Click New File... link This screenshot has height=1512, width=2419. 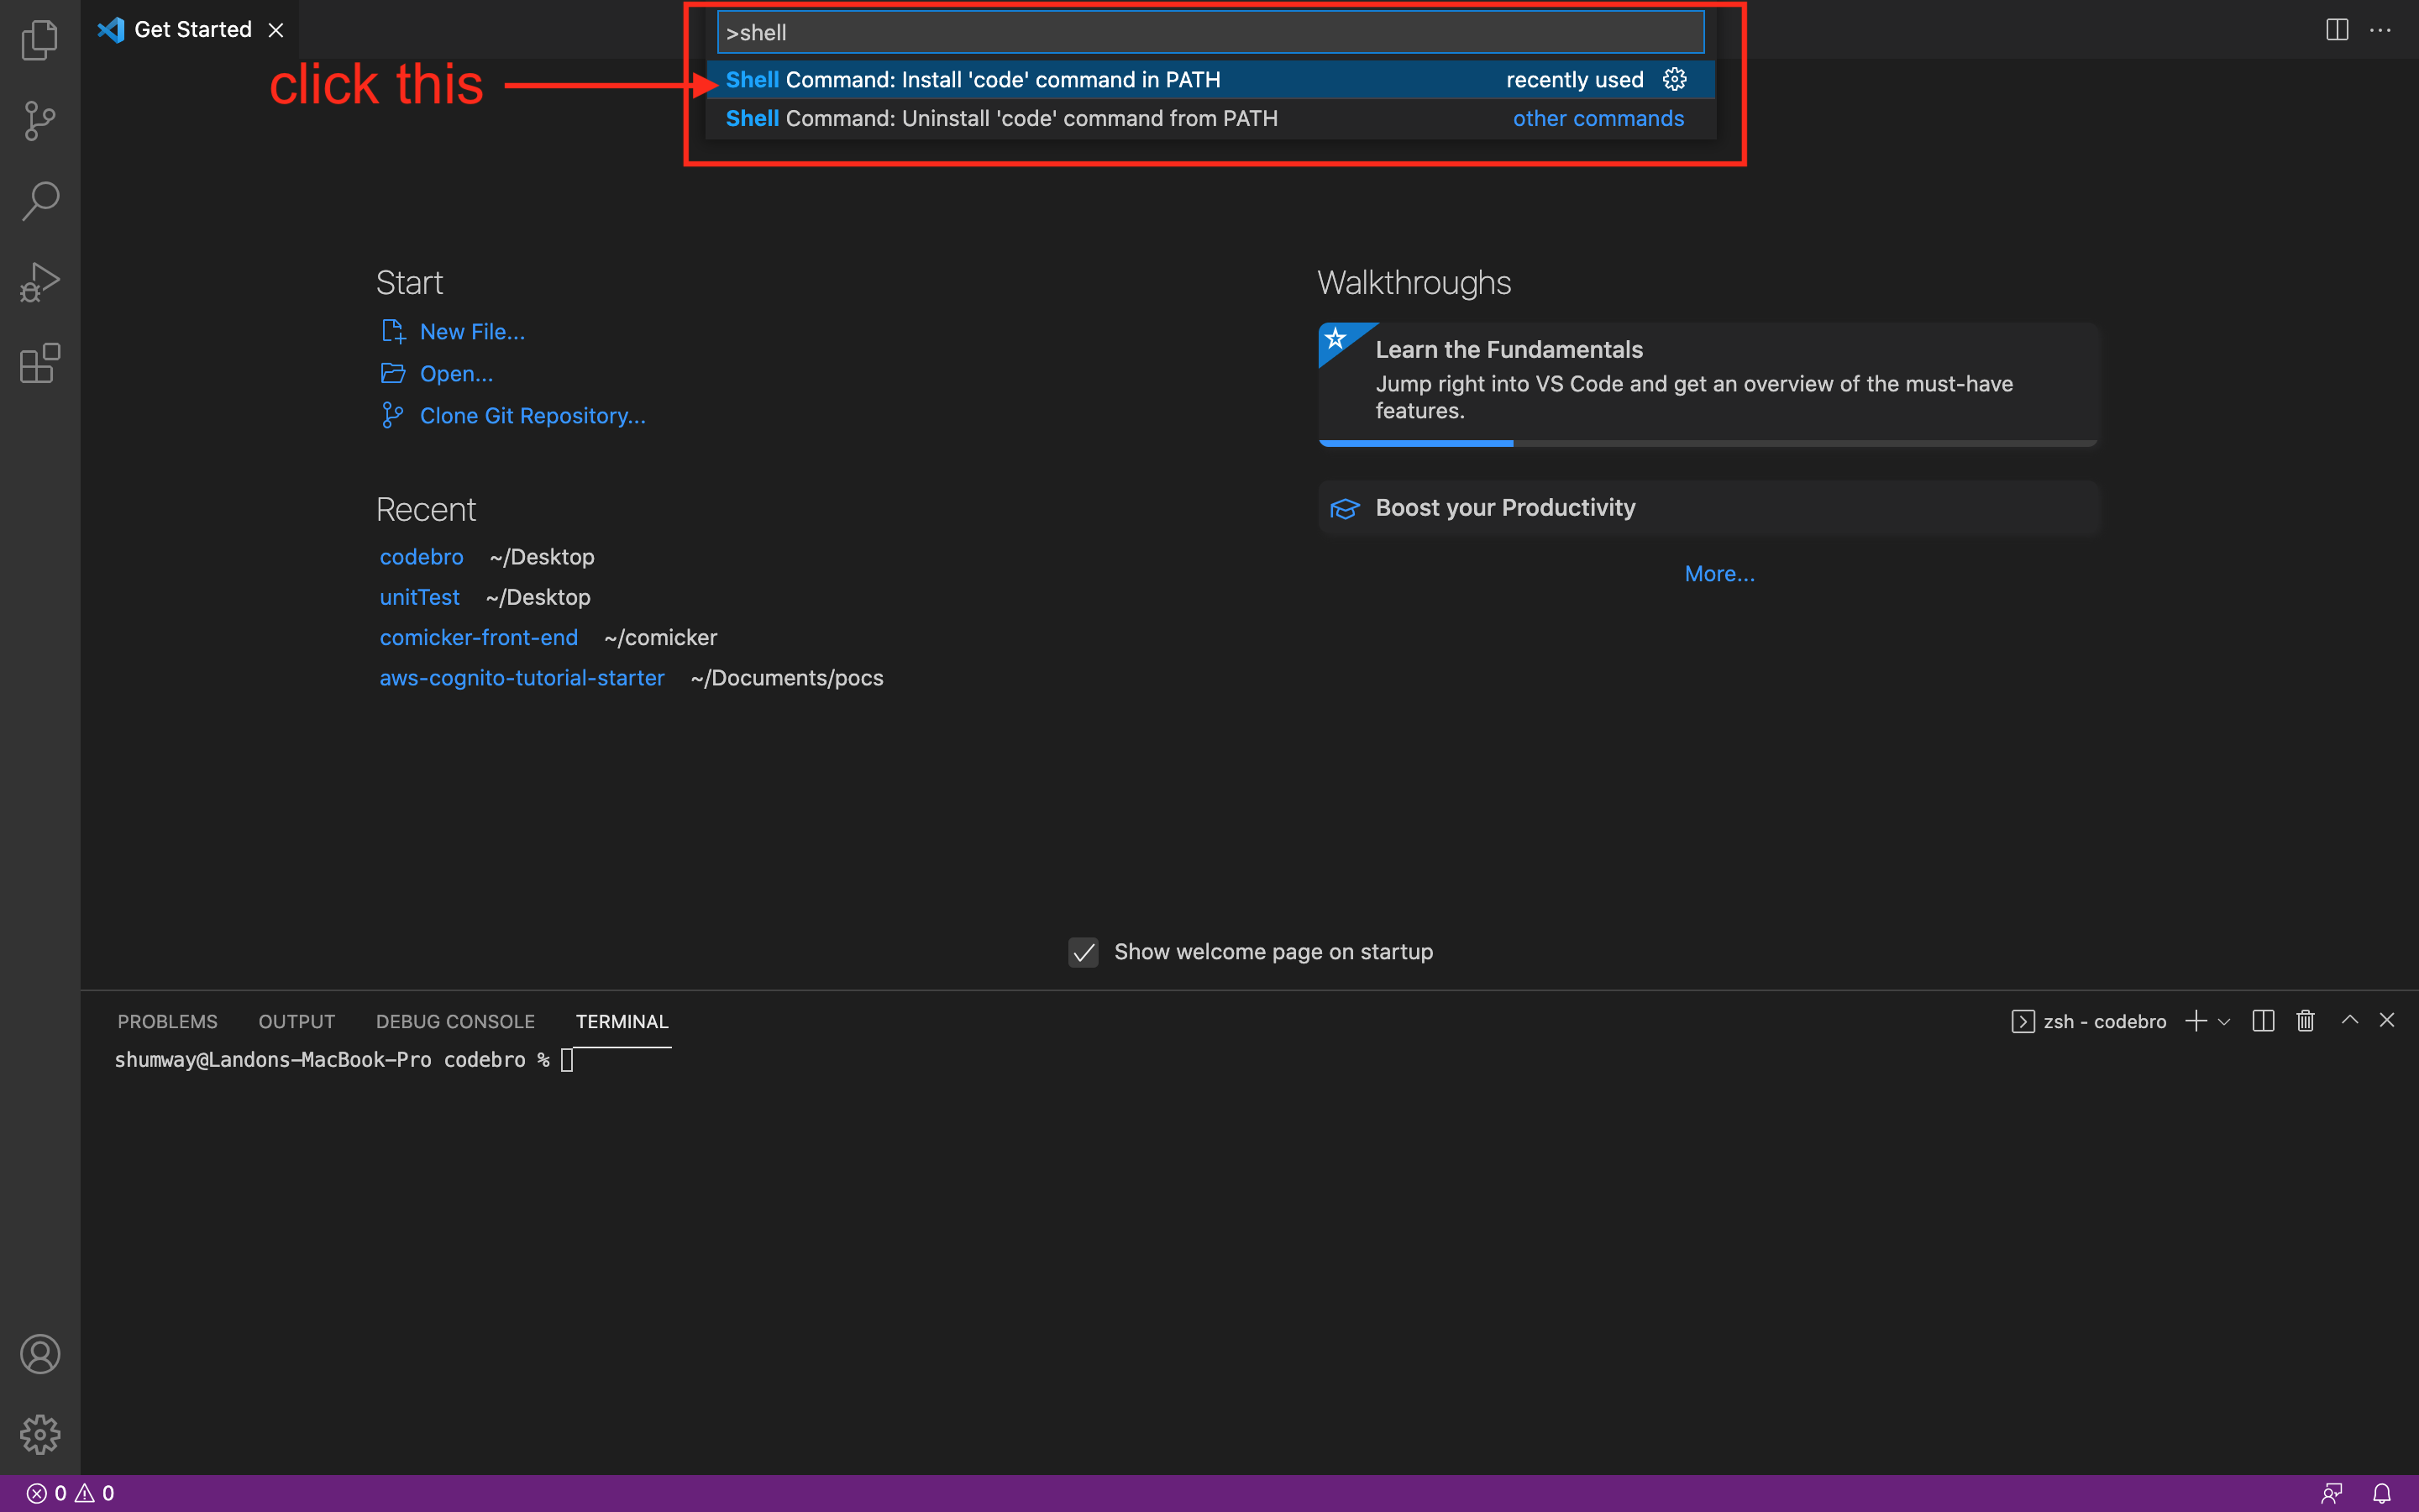click(472, 332)
